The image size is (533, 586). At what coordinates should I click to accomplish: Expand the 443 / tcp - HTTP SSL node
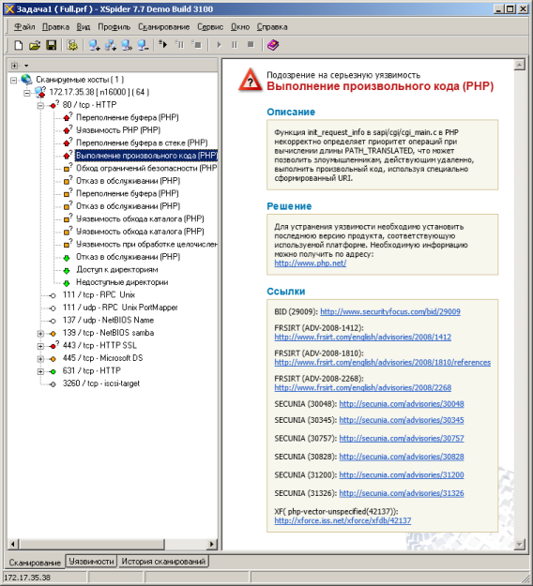click(40, 346)
